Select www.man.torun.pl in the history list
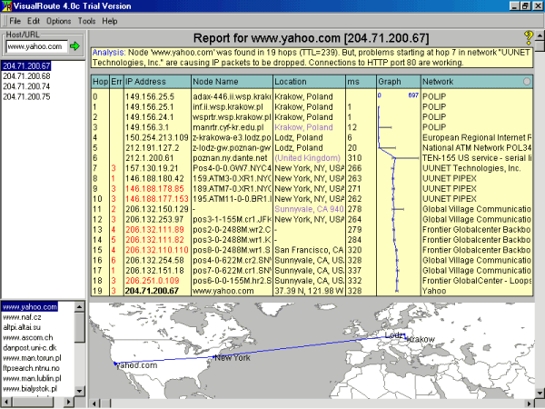 (32, 358)
